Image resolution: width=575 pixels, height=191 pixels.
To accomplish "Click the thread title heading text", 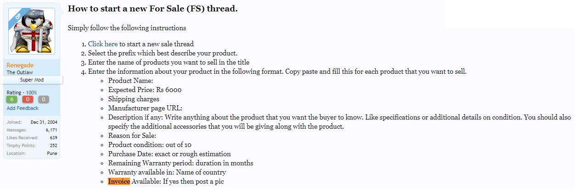I will [153, 9].
